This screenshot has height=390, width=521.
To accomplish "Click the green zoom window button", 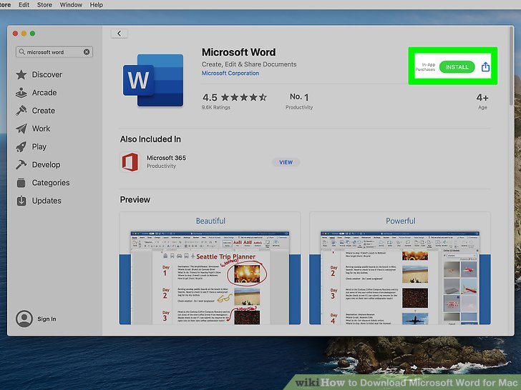I will [32, 34].
